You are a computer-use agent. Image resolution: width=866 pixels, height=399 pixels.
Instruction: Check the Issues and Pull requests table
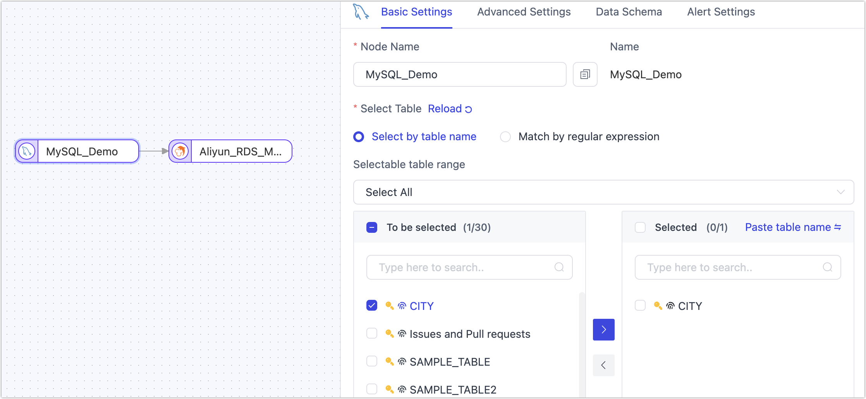(x=371, y=333)
